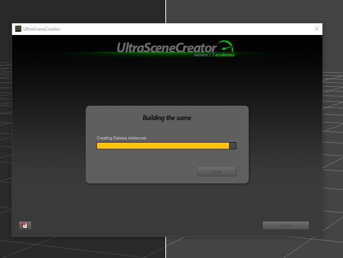Click the Close button at bottom right
The height and width of the screenshot is (258, 343).
286,225
